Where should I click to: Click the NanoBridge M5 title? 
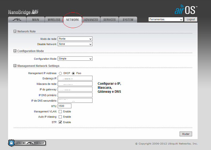[23, 12]
